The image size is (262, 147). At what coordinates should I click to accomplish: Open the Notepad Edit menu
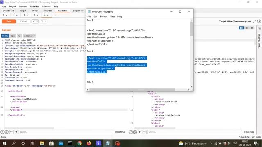click(x=95, y=16)
